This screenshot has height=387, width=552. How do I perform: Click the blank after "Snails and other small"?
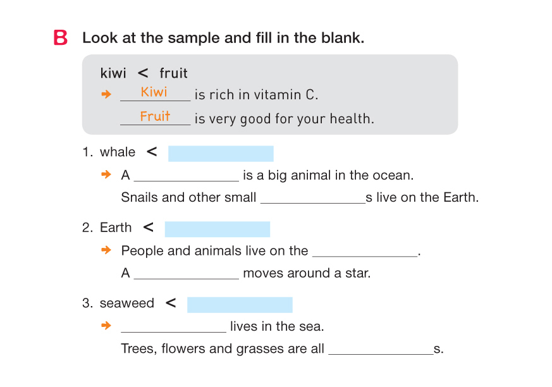pos(313,199)
